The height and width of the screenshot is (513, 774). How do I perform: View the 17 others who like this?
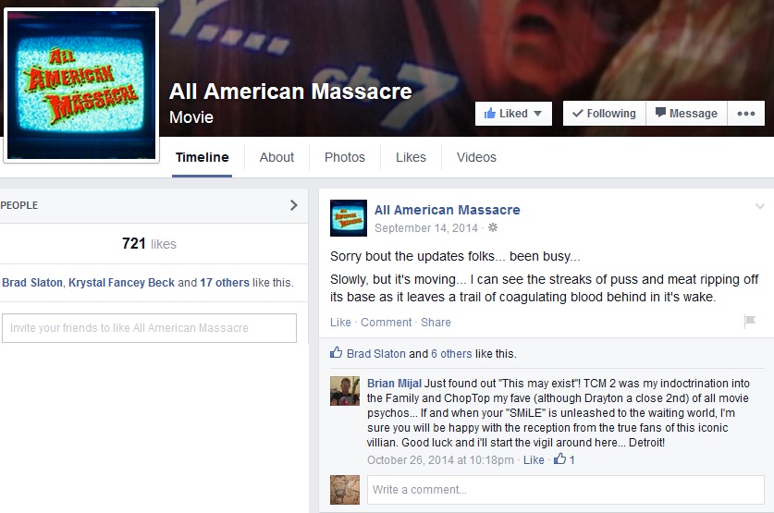[x=225, y=283]
